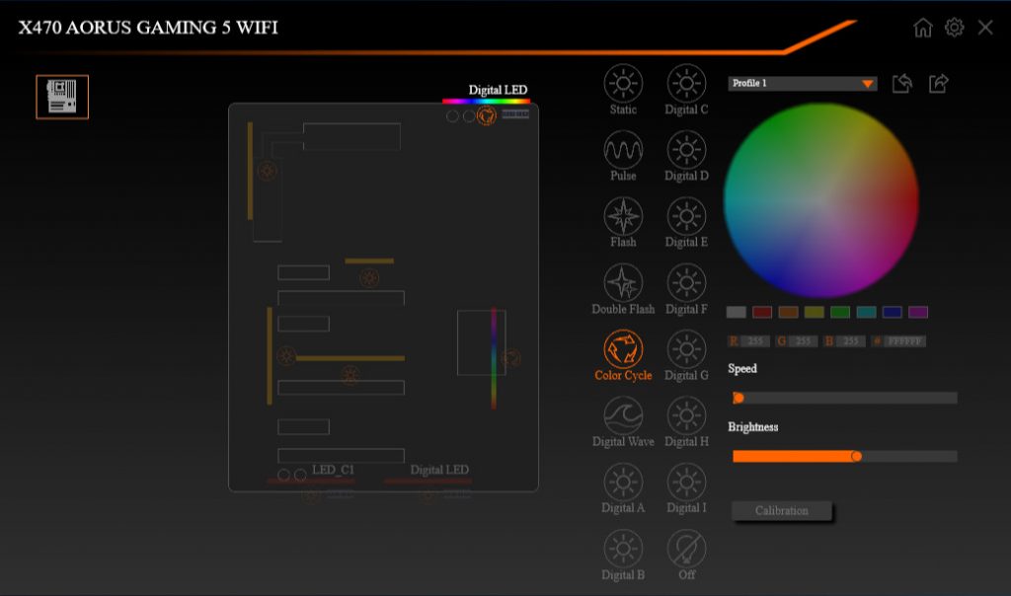Export the current lighting profile
The image size is (1011, 596).
tap(939, 83)
